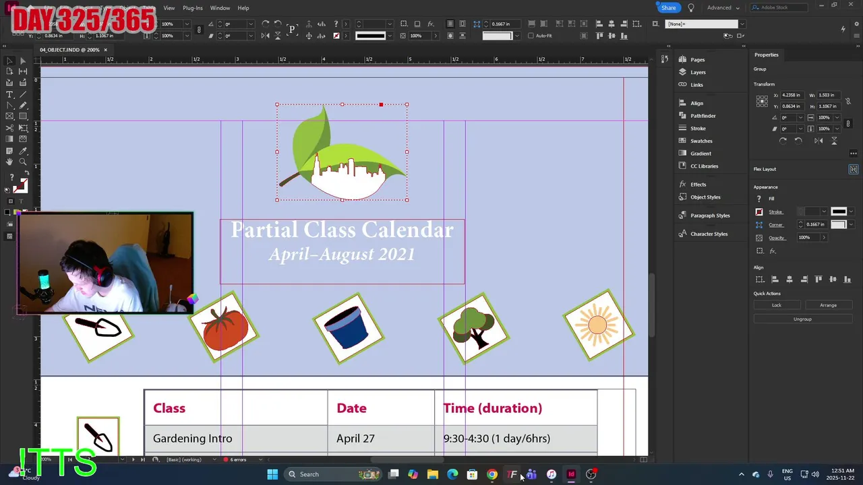This screenshot has height=485, width=863.
Task: Open the Gradient panel
Action: coord(701,154)
